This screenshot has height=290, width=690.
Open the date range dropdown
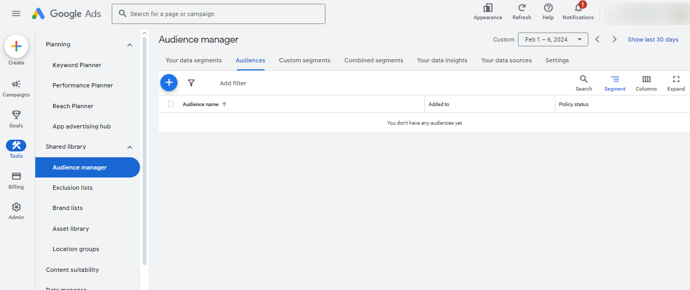coord(553,39)
